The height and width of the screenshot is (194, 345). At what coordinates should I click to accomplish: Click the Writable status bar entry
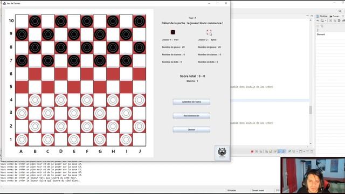(x=231, y=190)
